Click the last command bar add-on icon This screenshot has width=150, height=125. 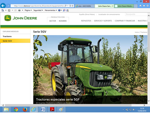click(x=68, y=10)
